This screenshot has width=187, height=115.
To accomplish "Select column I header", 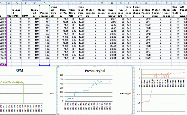I will click(x=64, y=3).
